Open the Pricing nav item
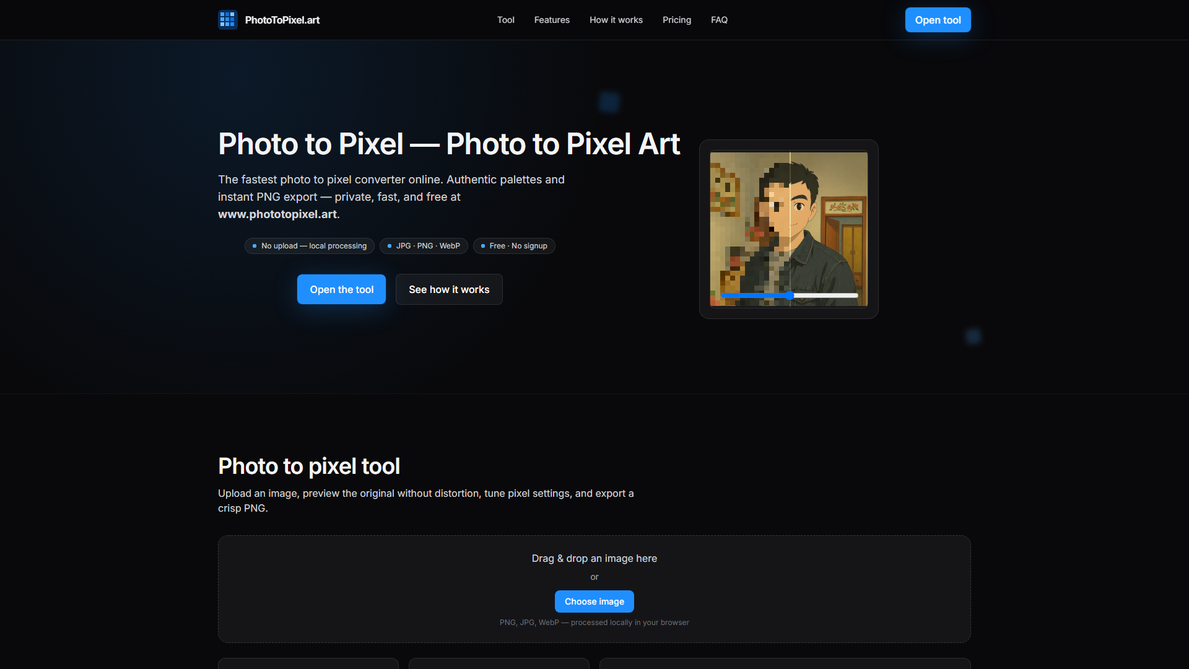The width and height of the screenshot is (1189, 669). click(x=677, y=20)
